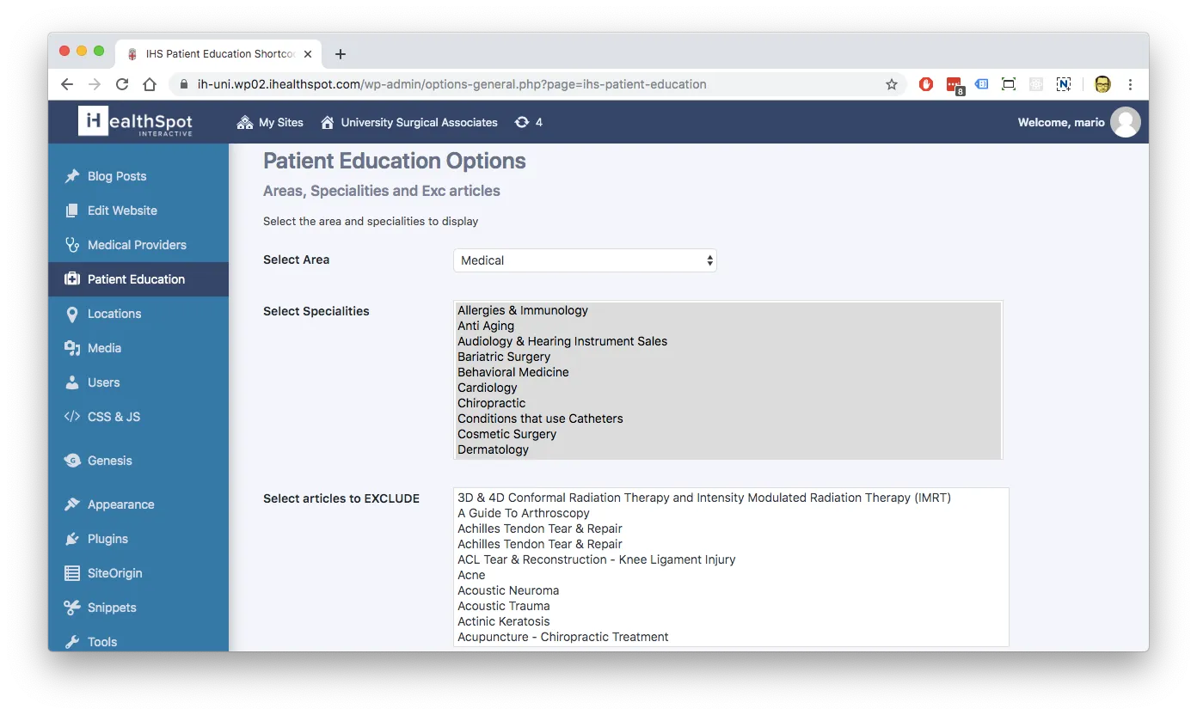Select Chiropractic speciality

click(x=728, y=403)
